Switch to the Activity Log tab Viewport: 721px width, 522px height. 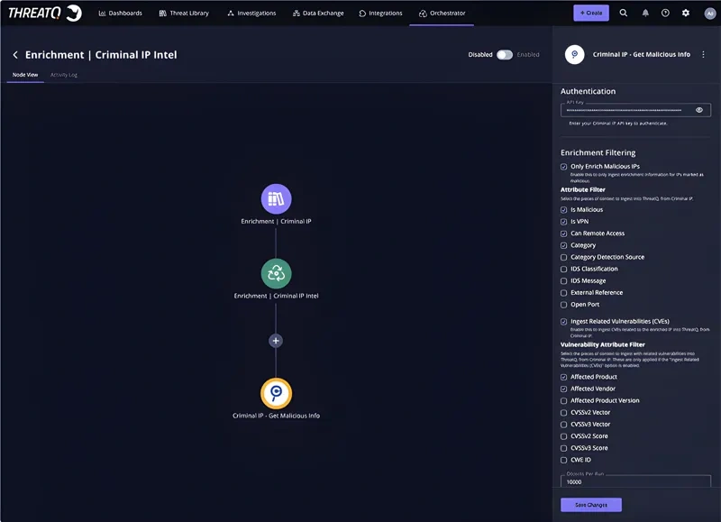(x=64, y=75)
